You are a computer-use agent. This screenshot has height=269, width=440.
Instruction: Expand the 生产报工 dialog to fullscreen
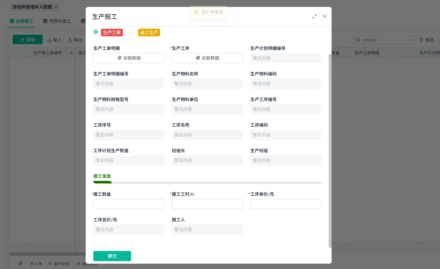tap(315, 16)
